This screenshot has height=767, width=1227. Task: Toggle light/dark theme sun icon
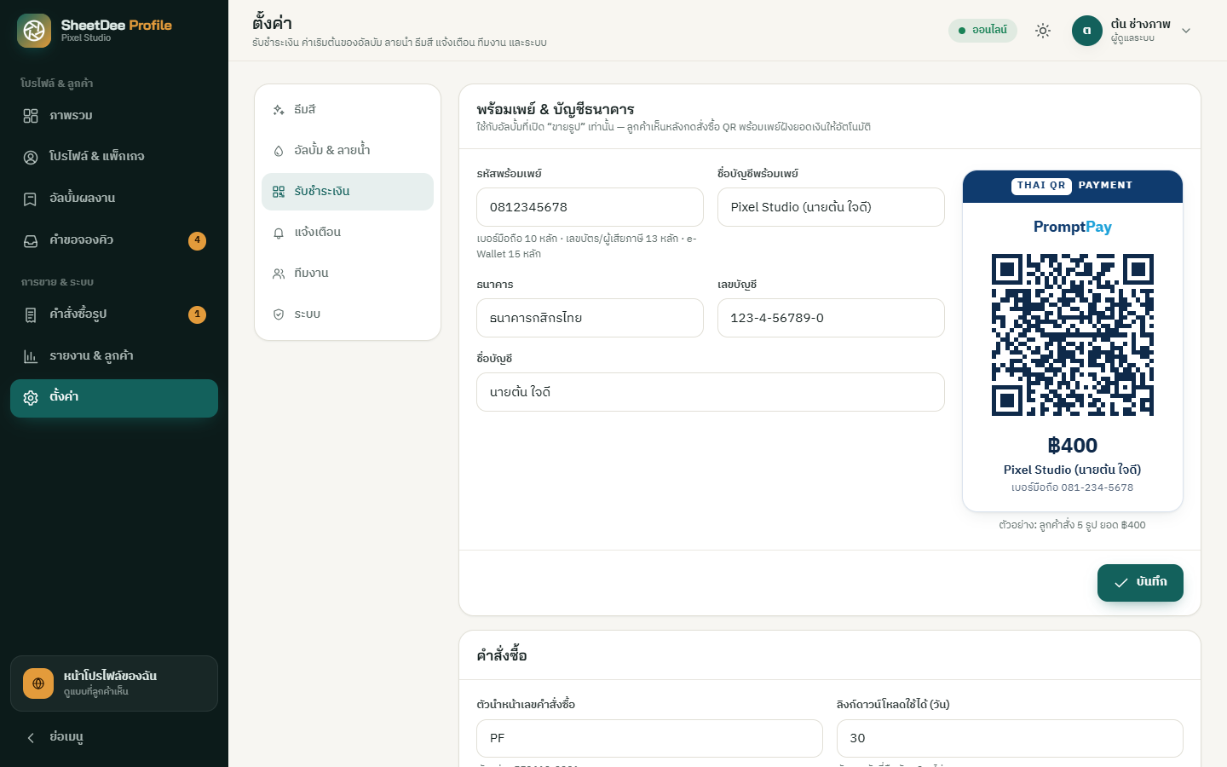(x=1043, y=31)
